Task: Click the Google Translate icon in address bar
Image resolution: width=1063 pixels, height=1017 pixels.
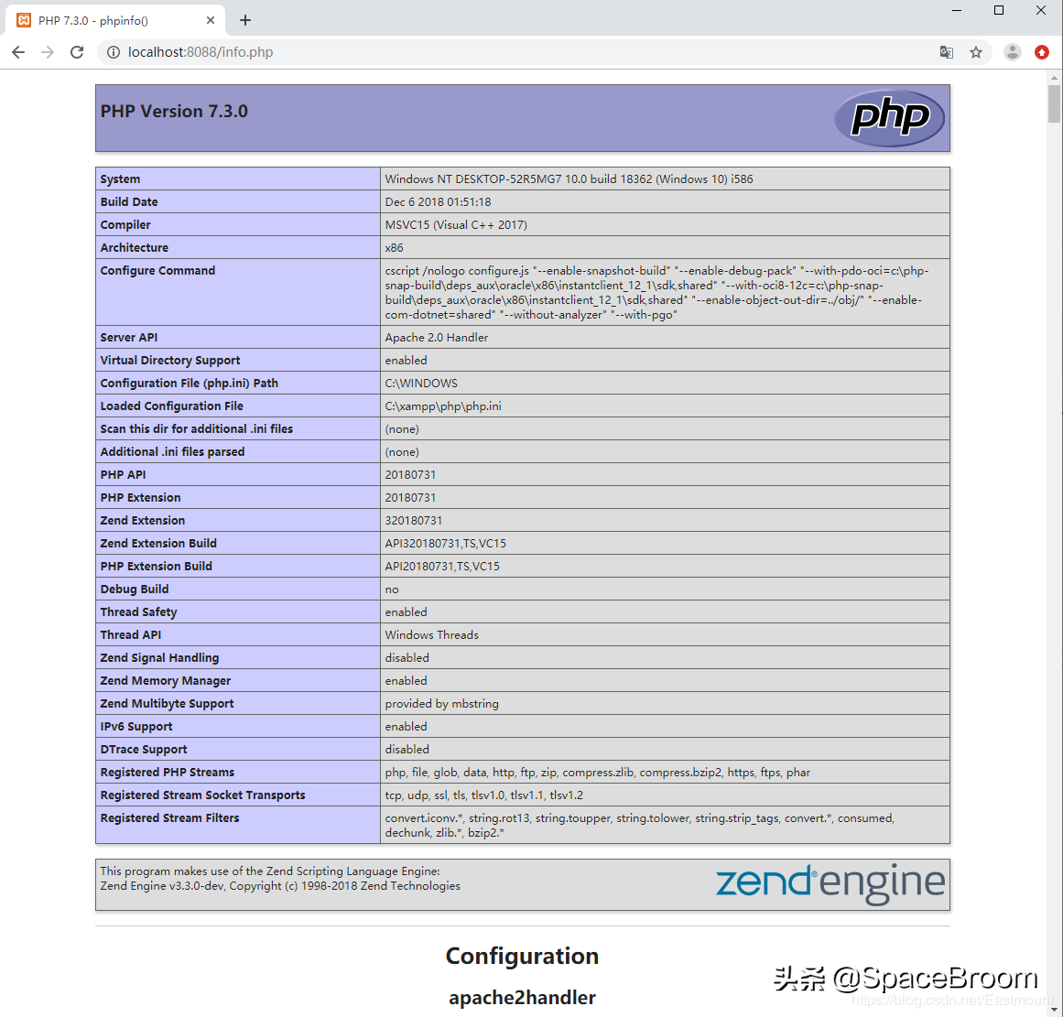Action: pos(946,52)
